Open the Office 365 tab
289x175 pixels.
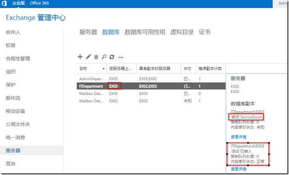[x=39, y=3]
